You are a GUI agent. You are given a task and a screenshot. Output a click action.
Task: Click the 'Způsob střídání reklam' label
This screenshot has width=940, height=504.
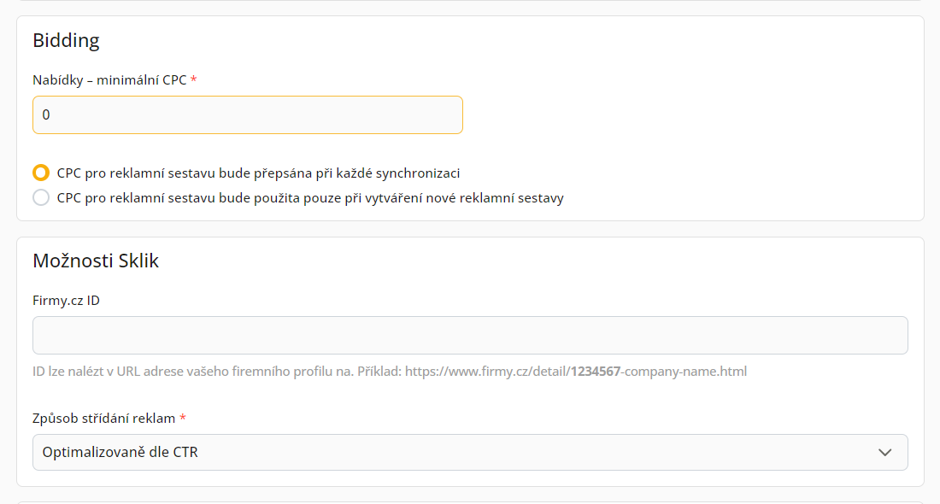pyautogui.click(x=103, y=419)
